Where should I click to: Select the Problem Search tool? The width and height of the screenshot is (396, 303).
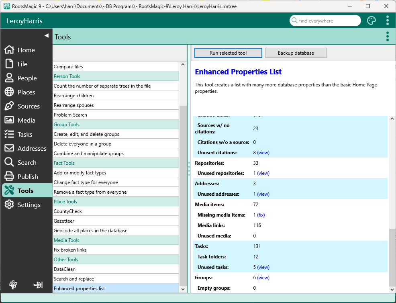point(70,115)
